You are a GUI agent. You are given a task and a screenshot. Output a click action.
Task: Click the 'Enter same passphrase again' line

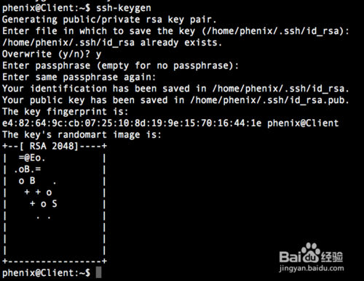79,78
